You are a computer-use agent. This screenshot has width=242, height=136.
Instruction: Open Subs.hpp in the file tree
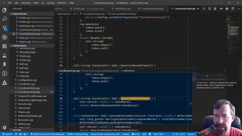[24, 76]
